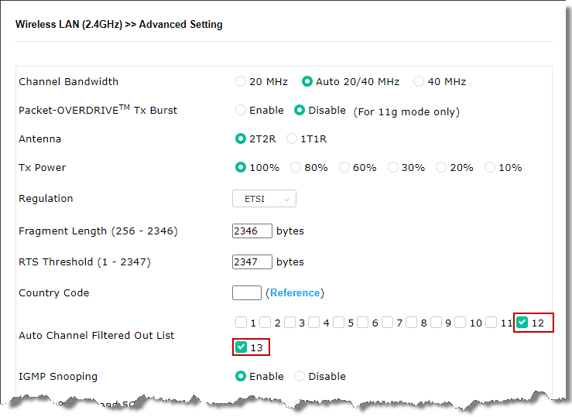Select 20 MHz channel bandwidth

pos(241,81)
